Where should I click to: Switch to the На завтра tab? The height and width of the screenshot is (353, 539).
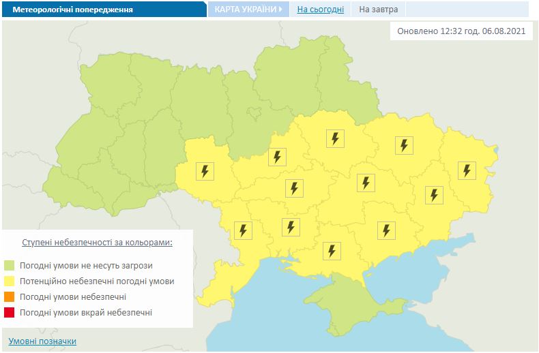[x=379, y=10]
